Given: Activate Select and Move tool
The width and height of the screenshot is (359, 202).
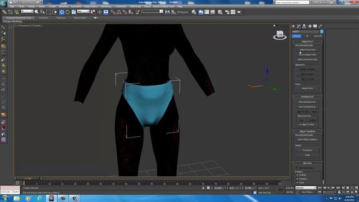Looking at the screenshot, I should click(62, 12).
